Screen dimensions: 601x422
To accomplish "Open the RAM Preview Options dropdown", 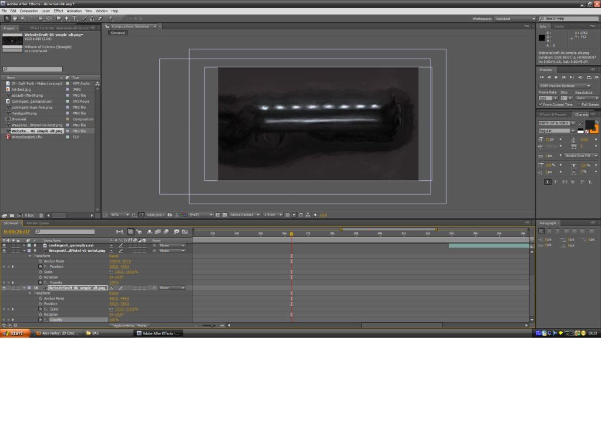I will 564,86.
